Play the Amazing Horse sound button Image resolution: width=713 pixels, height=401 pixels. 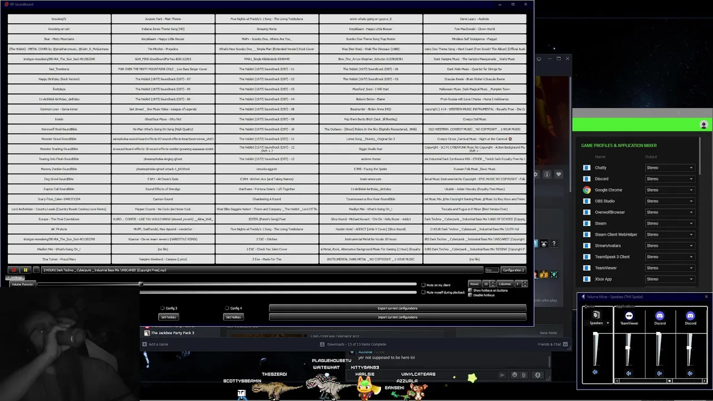click(x=266, y=29)
